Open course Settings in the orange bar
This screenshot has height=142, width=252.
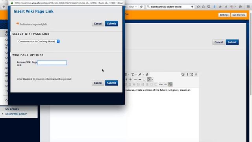(224, 15)
